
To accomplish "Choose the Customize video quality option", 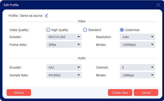I will click(122, 30).
